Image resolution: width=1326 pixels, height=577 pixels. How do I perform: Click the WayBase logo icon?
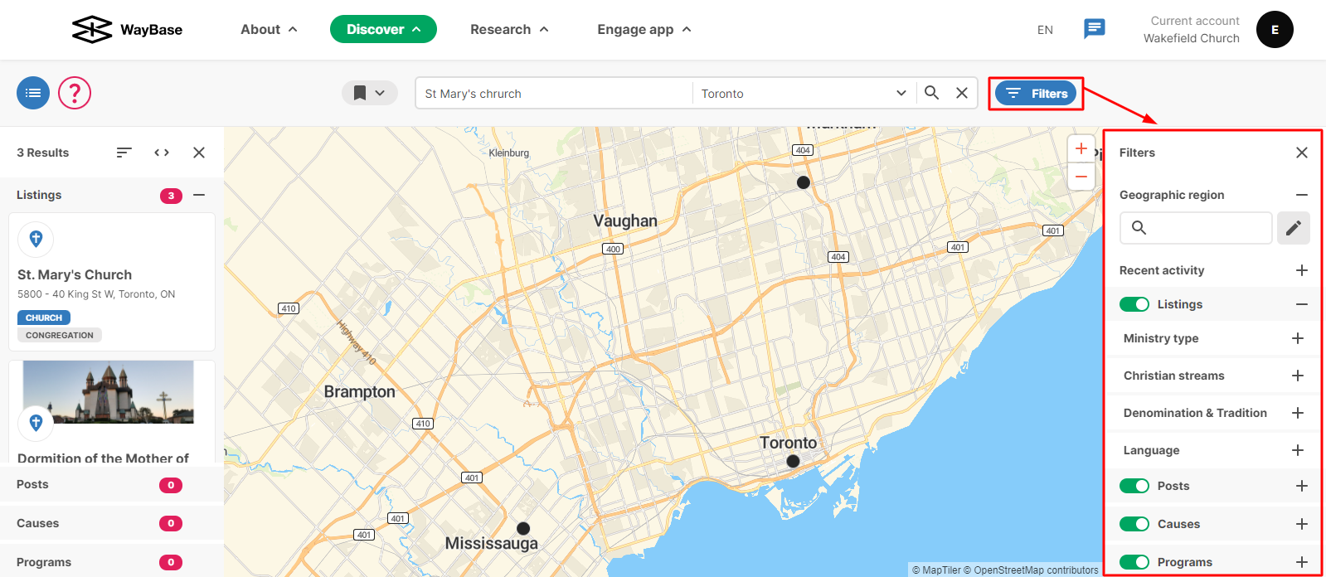92,29
